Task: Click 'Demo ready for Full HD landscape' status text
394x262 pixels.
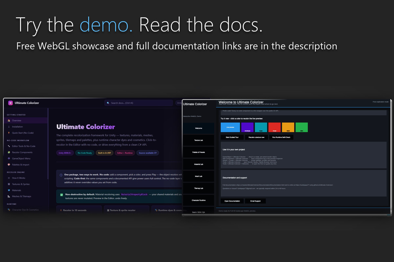Action: tap(237, 211)
